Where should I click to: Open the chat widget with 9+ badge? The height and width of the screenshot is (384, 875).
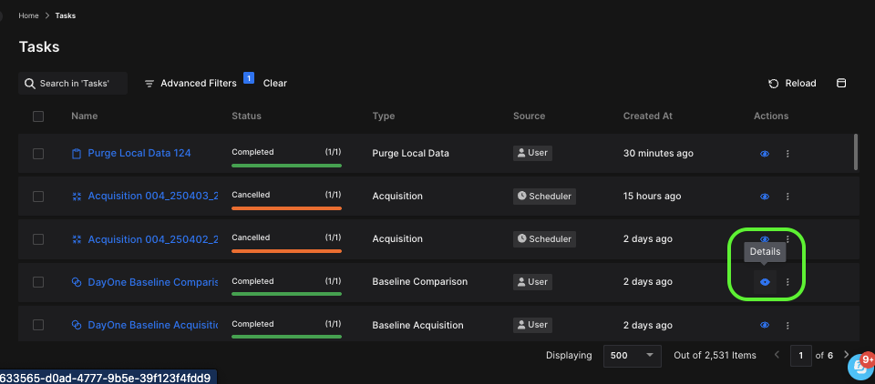tap(859, 366)
